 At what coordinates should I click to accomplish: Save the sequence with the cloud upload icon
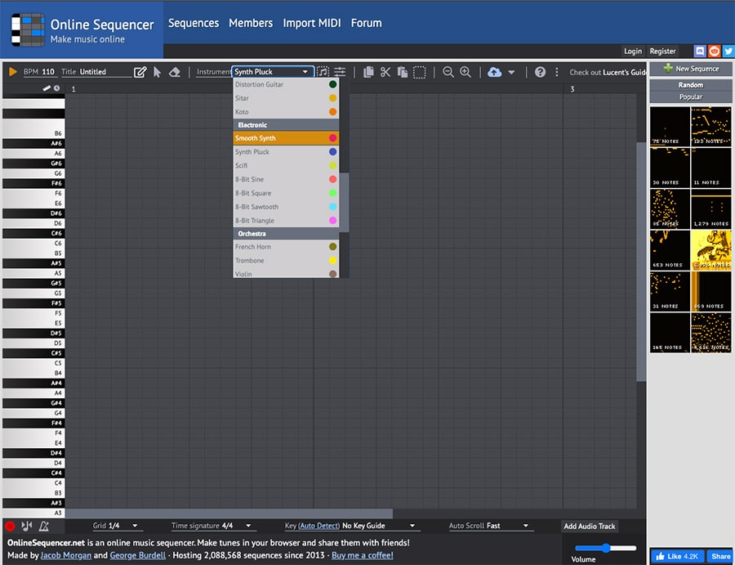(x=494, y=72)
